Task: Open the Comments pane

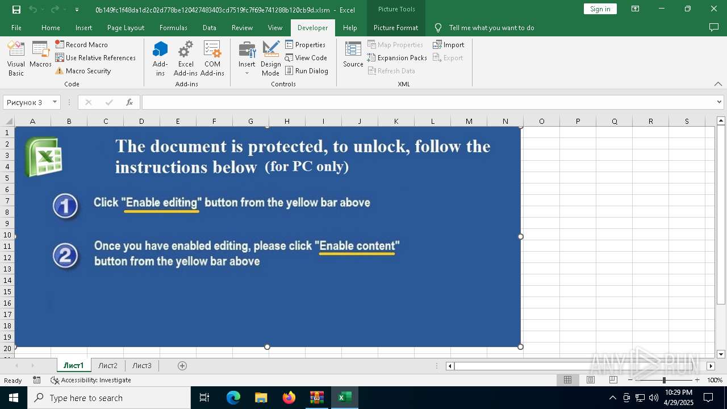Action: pyautogui.click(x=714, y=27)
